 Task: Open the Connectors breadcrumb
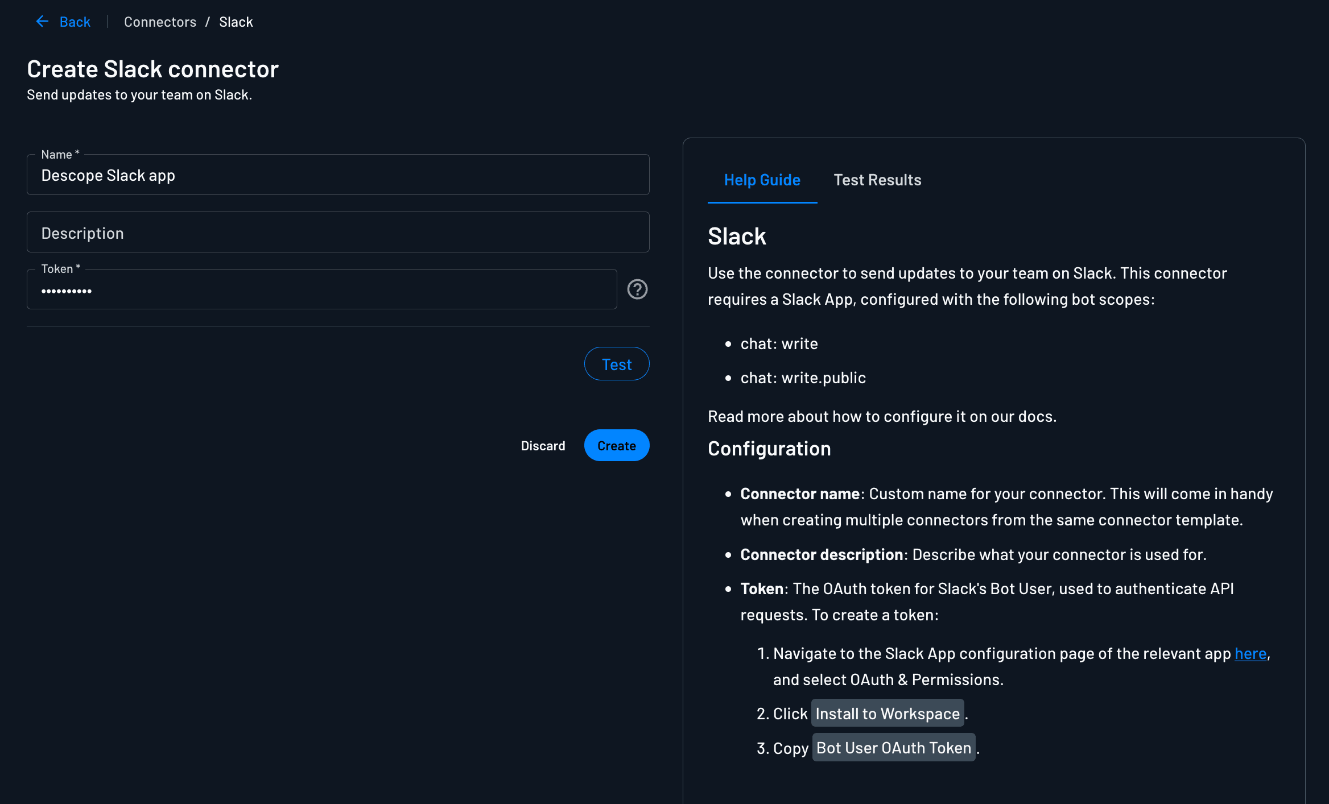160,21
